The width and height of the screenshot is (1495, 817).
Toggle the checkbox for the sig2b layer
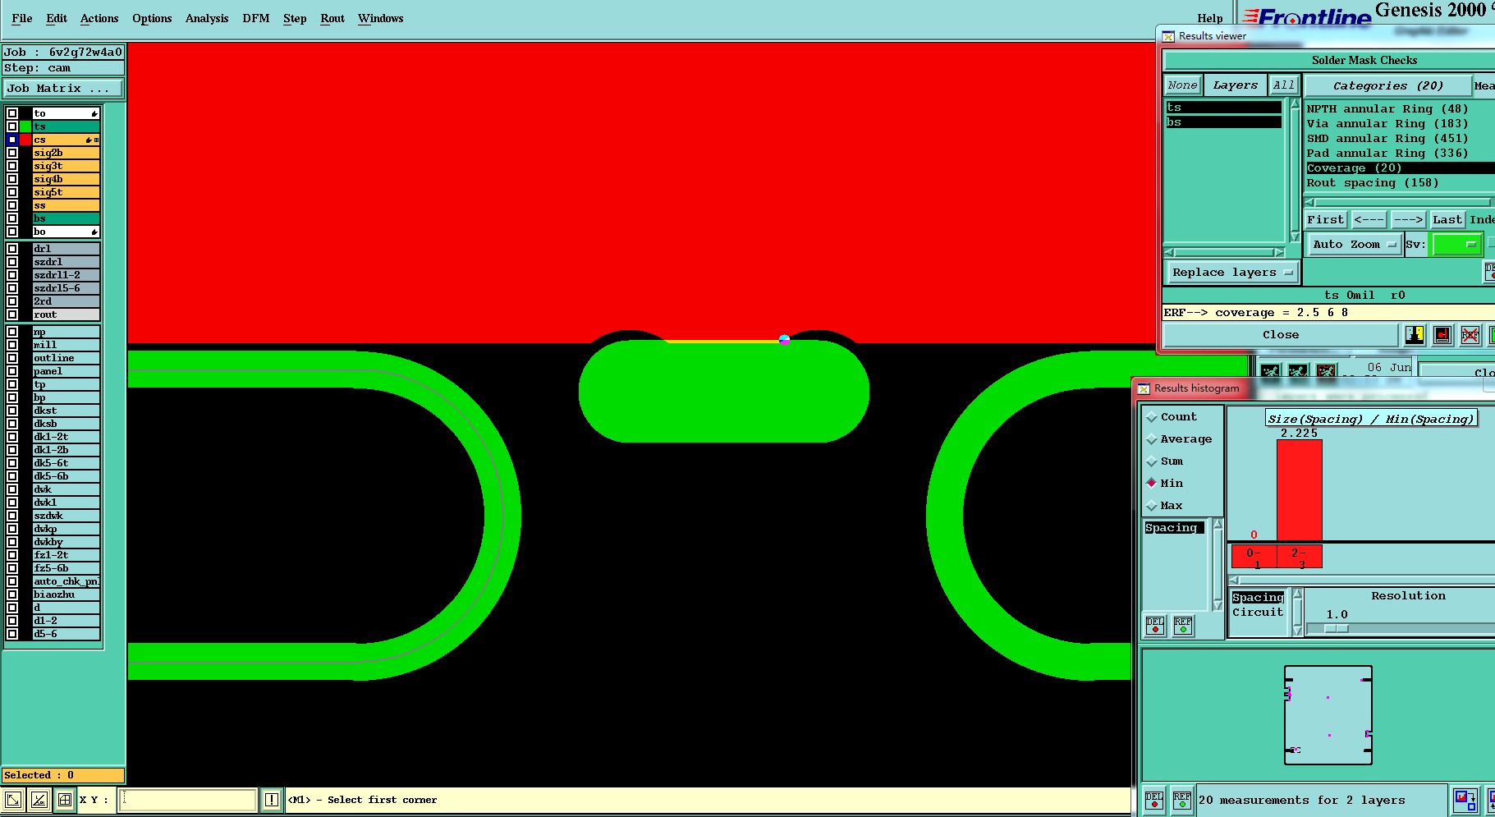coord(12,153)
